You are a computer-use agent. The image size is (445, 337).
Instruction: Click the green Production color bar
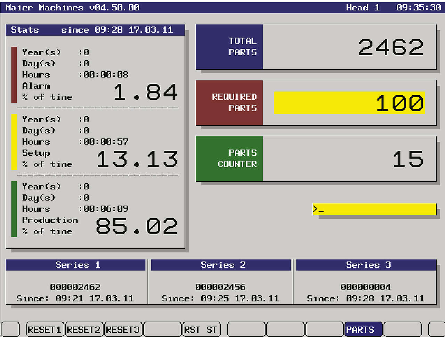14,209
